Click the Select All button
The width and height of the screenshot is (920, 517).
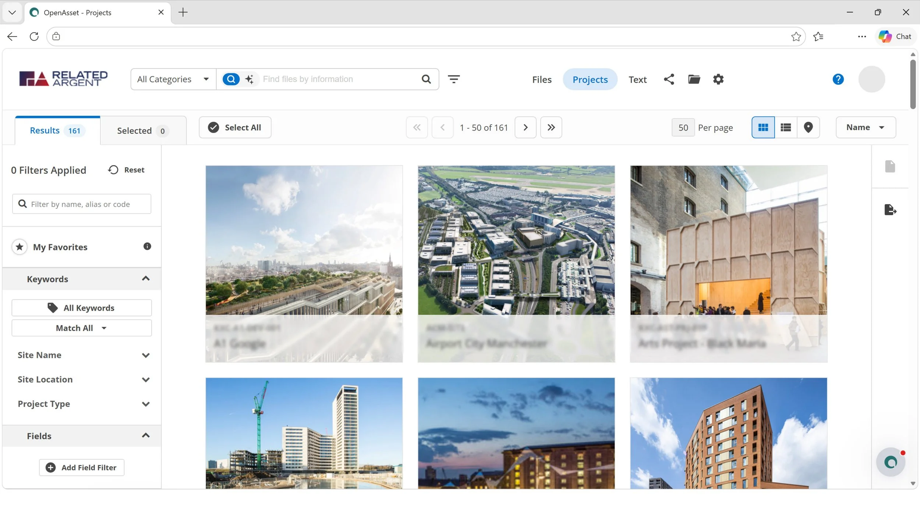[x=235, y=128]
